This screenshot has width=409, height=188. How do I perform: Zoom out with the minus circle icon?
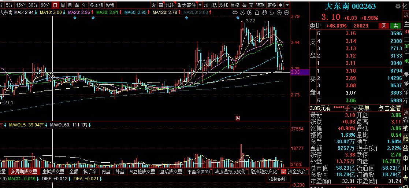click(286, 12)
